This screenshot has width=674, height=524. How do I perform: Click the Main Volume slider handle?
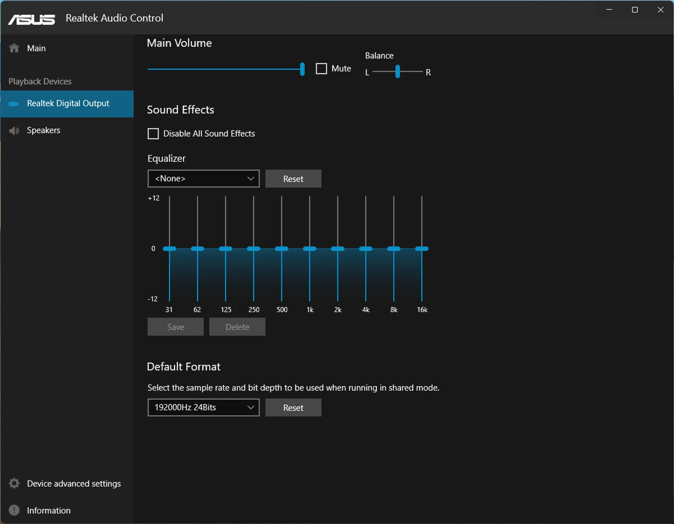(x=302, y=69)
